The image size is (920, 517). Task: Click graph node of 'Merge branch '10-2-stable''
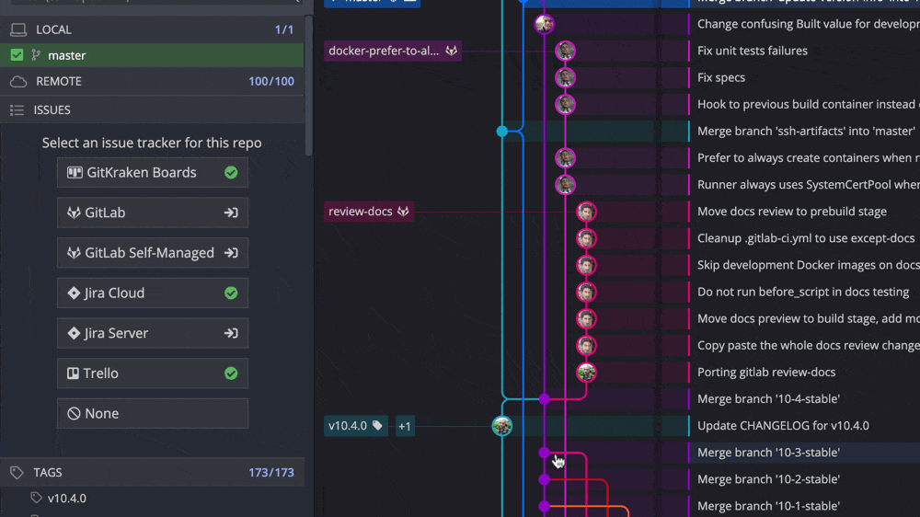(545, 479)
